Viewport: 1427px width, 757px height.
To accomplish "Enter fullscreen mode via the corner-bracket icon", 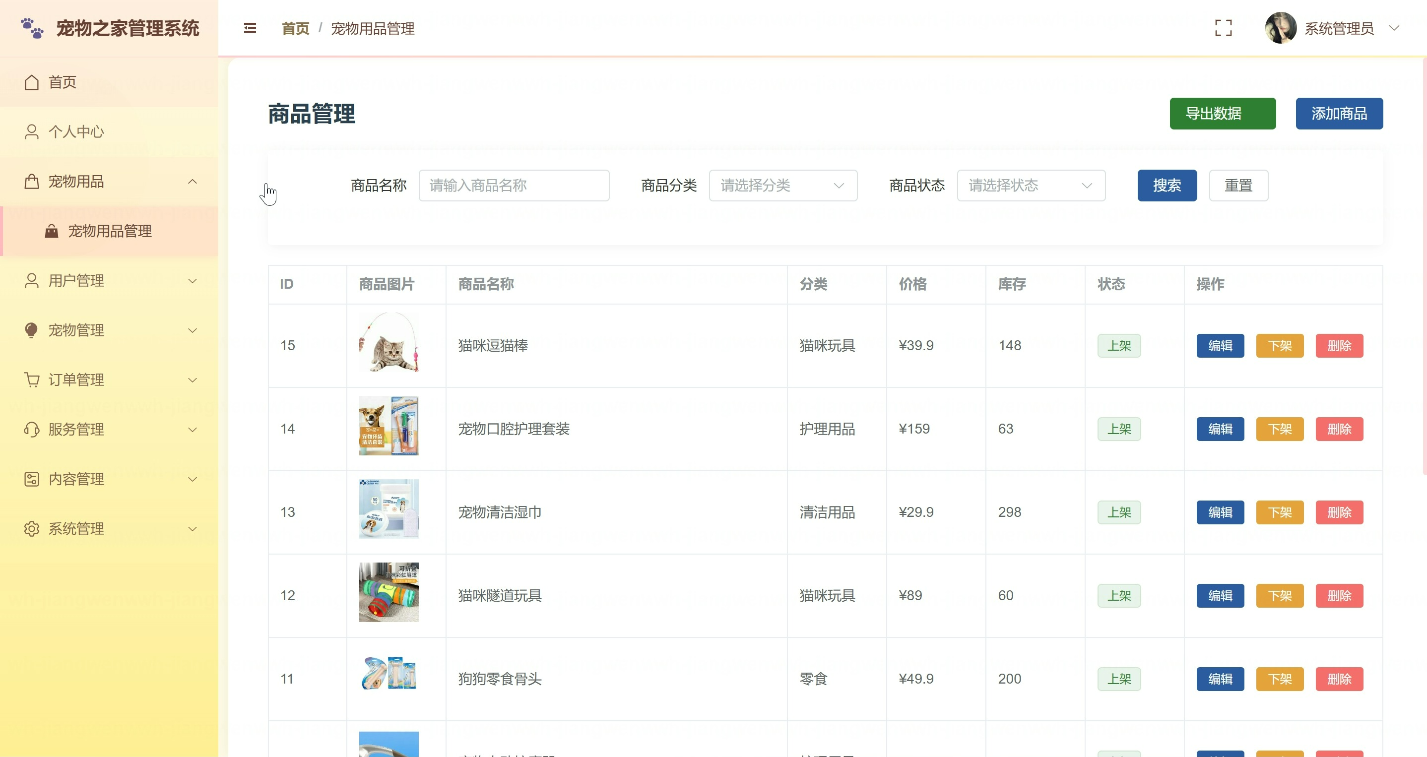I will tap(1223, 28).
